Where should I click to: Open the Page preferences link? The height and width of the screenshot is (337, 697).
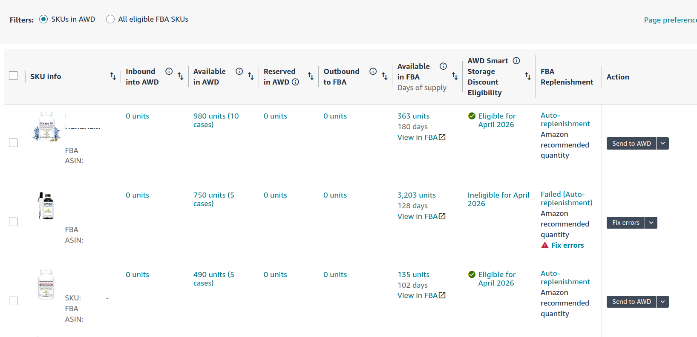click(x=670, y=20)
